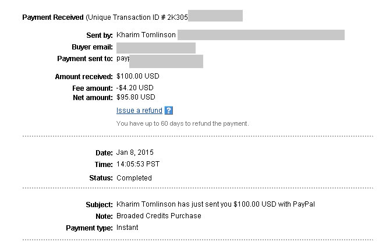Click the Jan 8, 2015 date value
386x252 pixels.
pyautogui.click(x=135, y=152)
